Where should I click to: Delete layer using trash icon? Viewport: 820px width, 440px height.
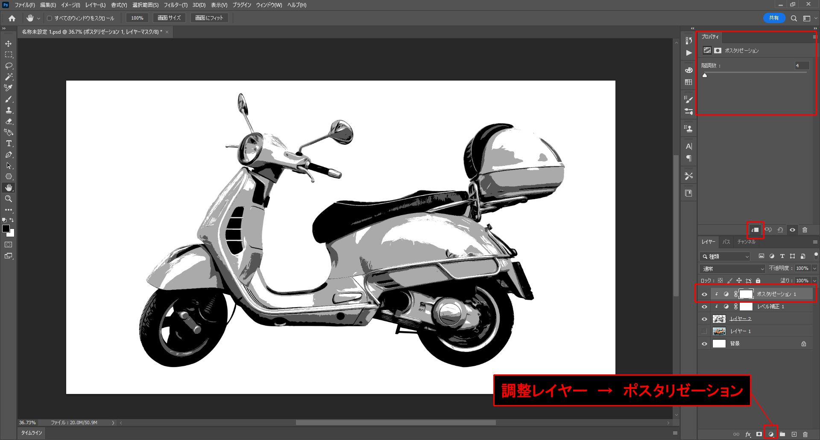(x=805, y=434)
